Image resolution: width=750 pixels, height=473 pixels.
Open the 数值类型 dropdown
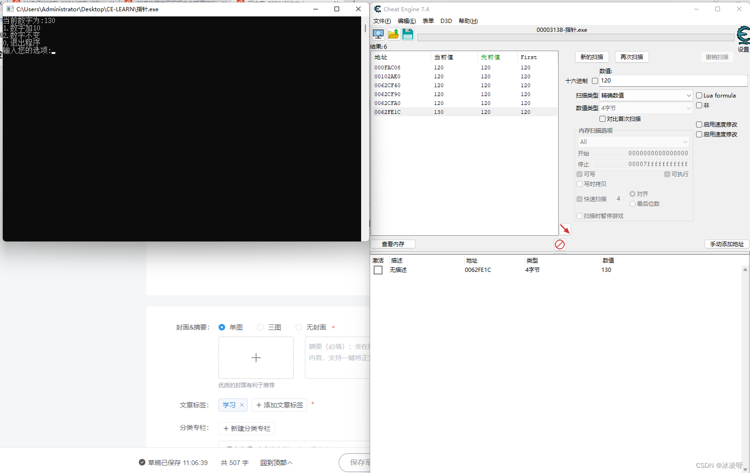(x=646, y=108)
